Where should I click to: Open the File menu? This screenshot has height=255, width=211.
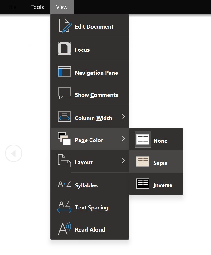[x=12, y=7]
